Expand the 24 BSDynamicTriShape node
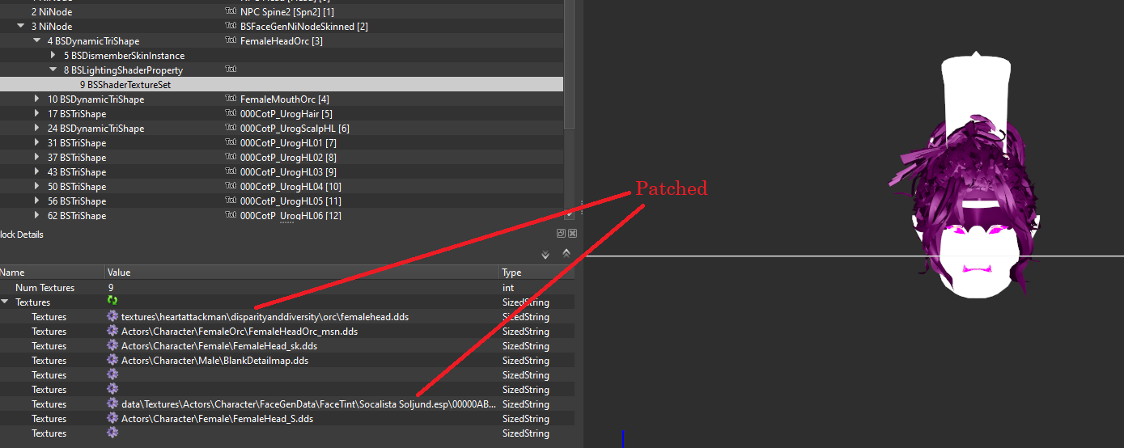 37,129
